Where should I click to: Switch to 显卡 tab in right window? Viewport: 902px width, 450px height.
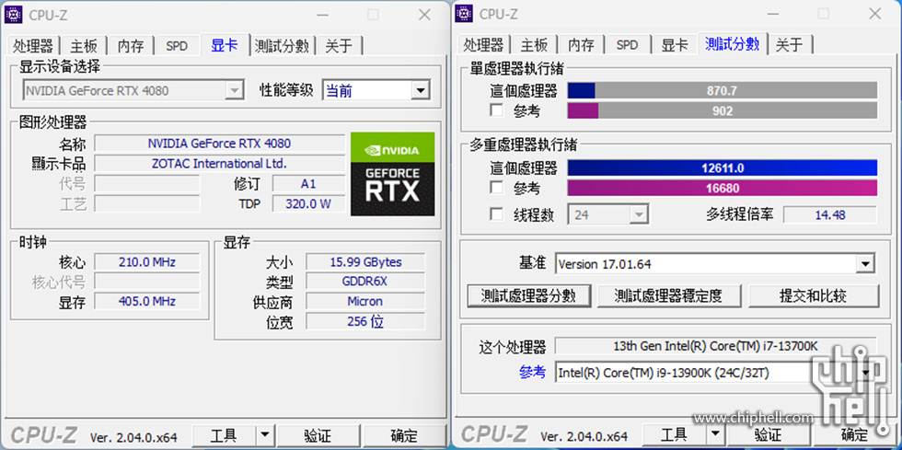[x=675, y=45]
